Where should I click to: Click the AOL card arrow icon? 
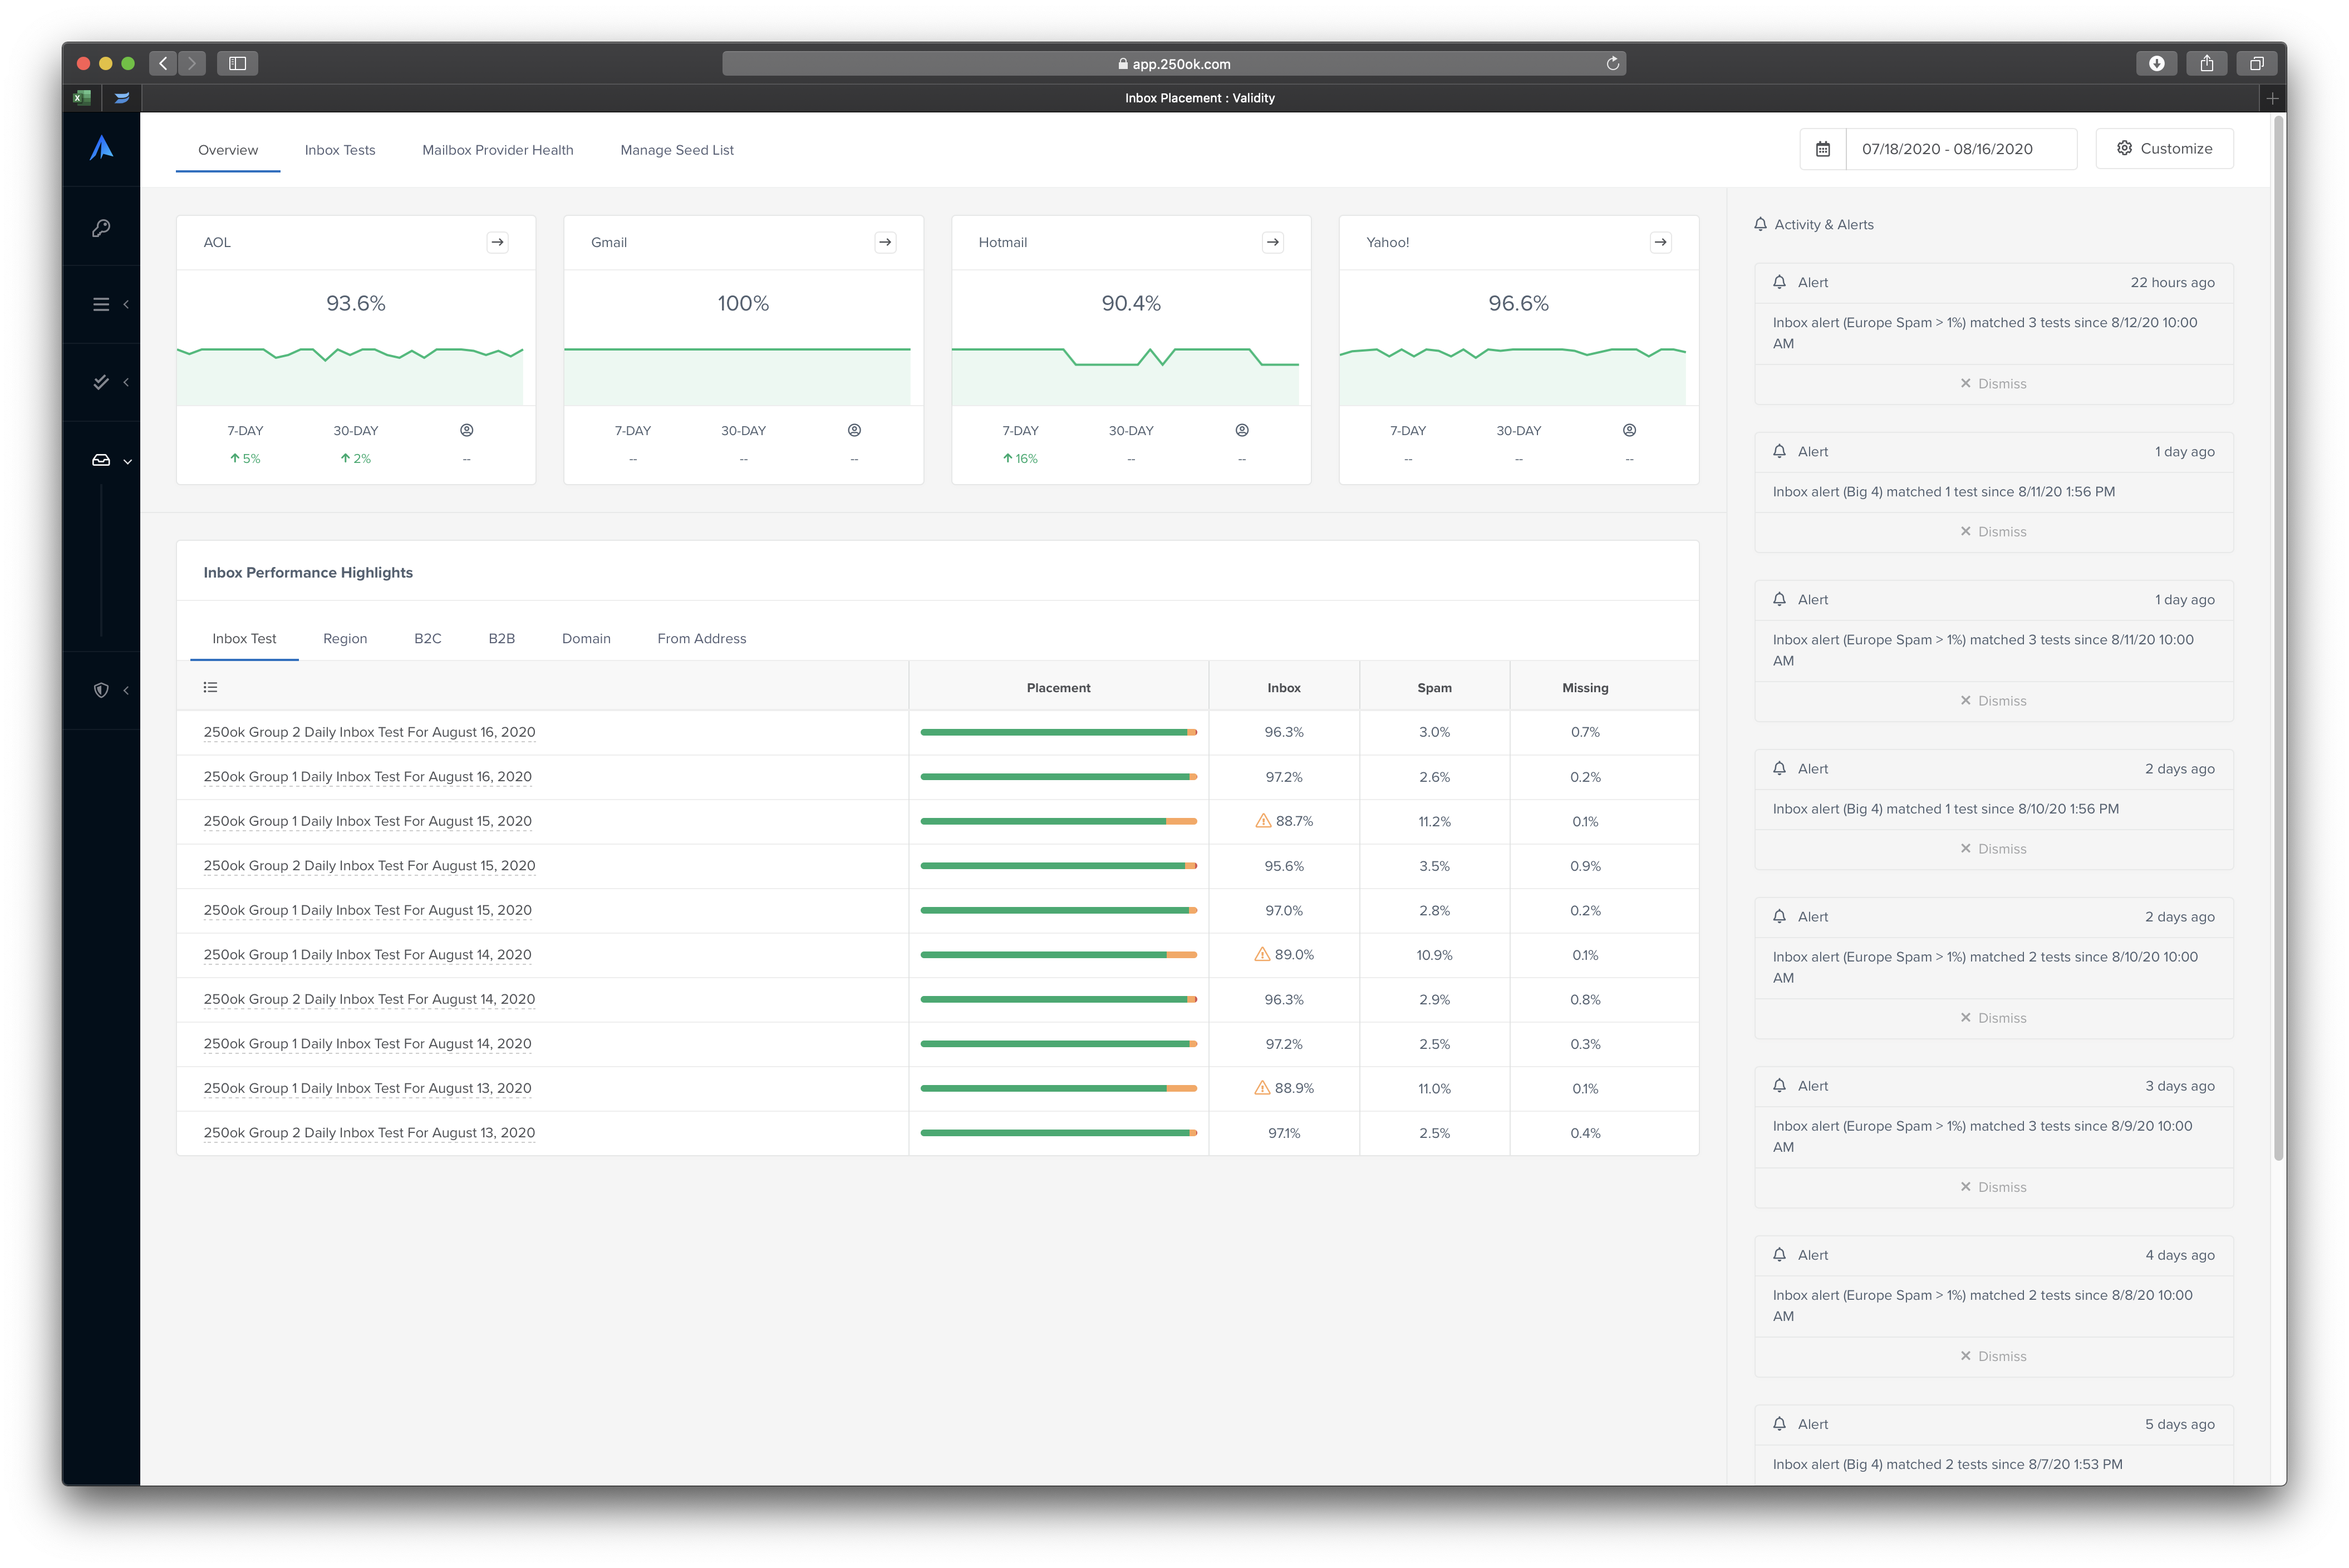pyautogui.click(x=497, y=242)
